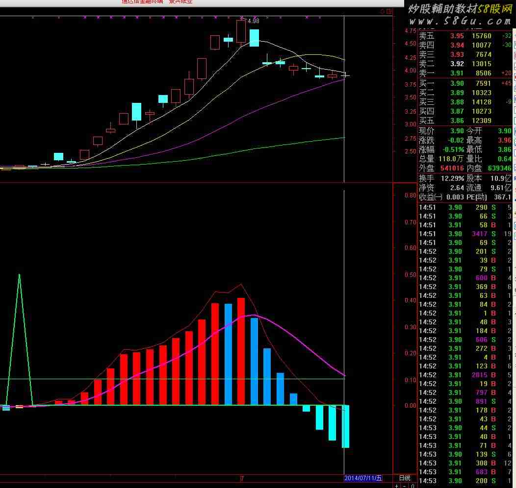Click the tallest red histogram bar in indicator

[x=241, y=351]
